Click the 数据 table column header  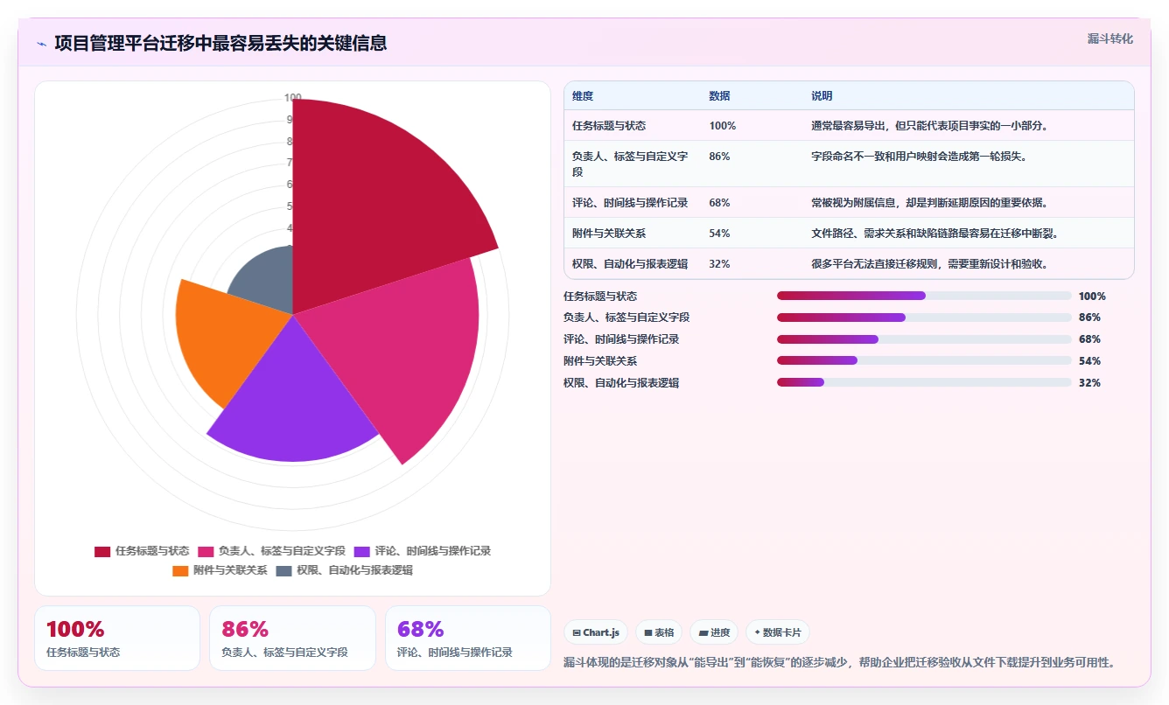pyautogui.click(x=719, y=96)
